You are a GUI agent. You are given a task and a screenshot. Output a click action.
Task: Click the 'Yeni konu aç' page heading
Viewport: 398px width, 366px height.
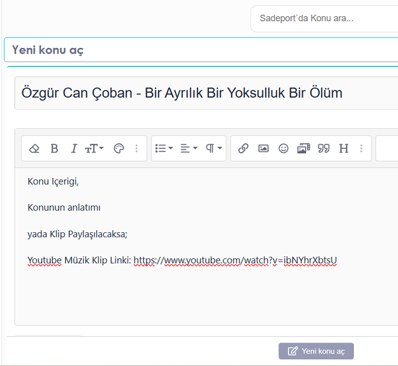point(48,50)
